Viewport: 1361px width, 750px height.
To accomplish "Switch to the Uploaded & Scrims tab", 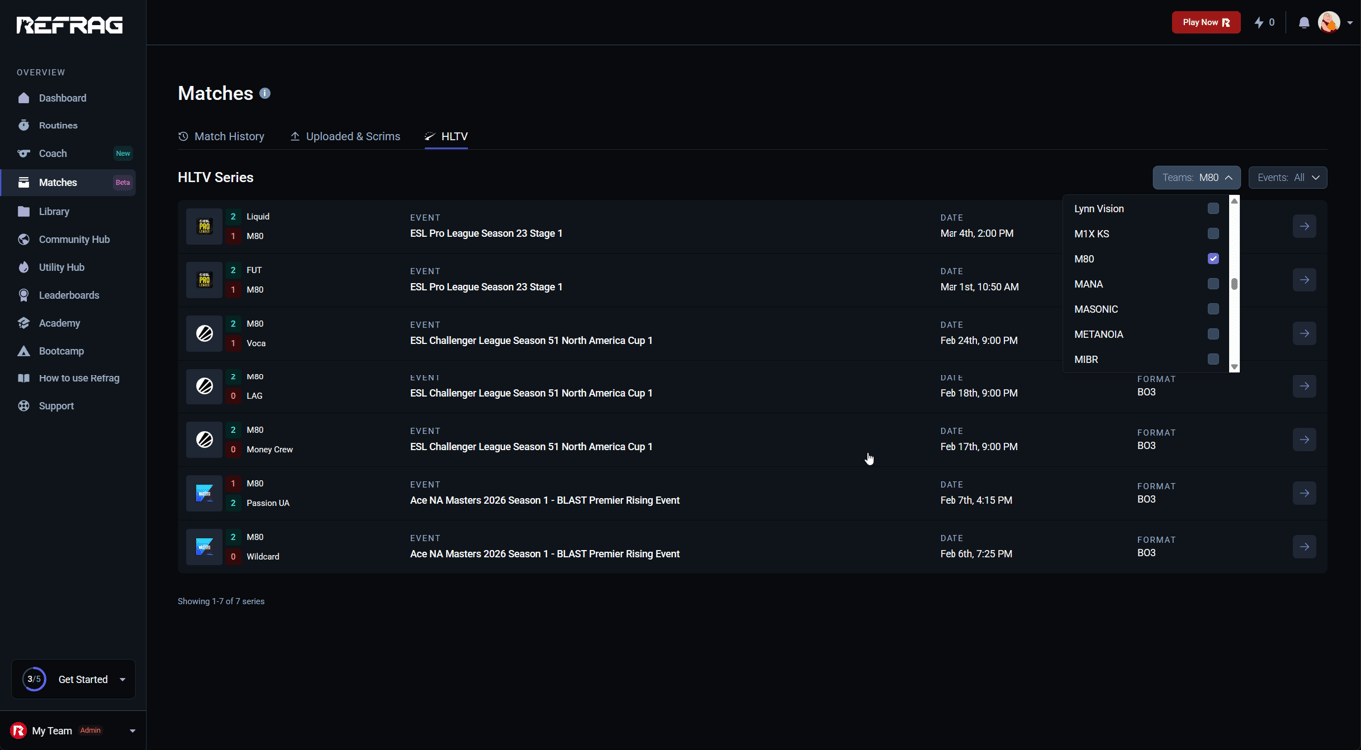I will [345, 136].
